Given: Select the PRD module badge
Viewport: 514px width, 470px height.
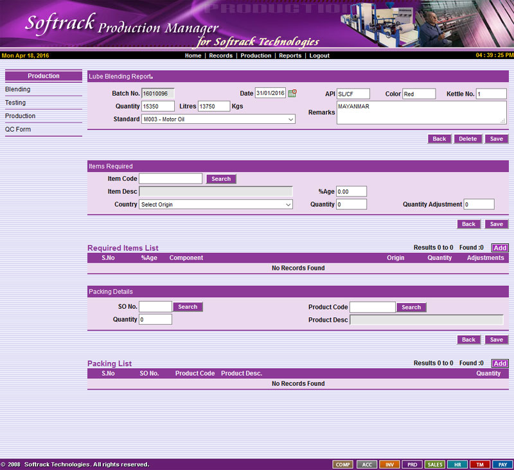Looking at the screenshot, I should click(412, 464).
